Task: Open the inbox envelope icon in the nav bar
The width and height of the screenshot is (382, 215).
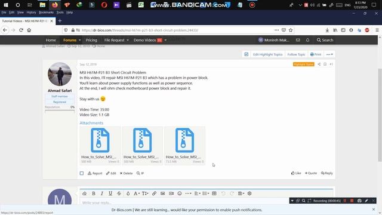Action: click(298, 40)
